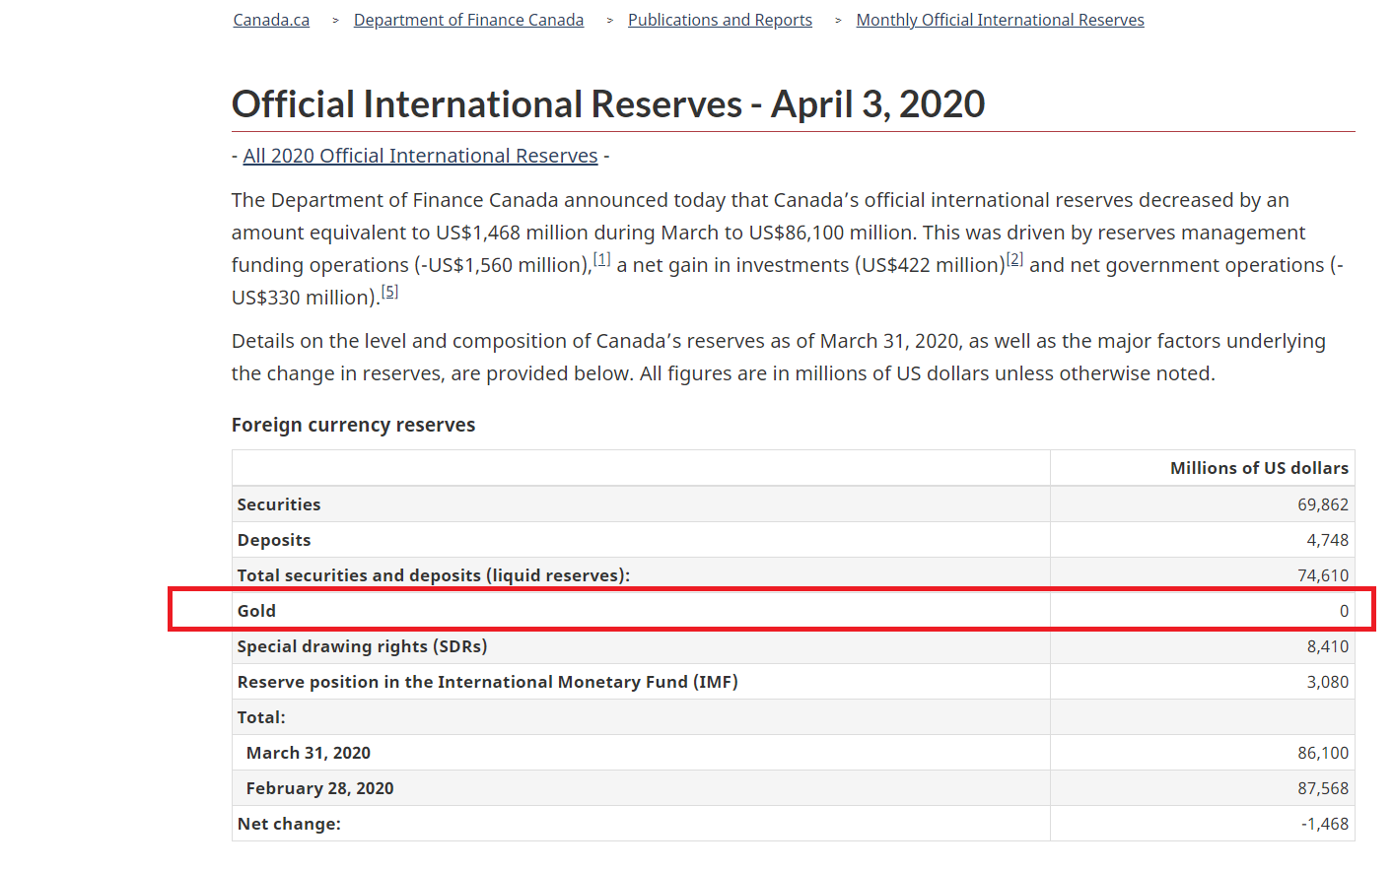Click the Gold value of 0
Image resolution: width=1393 pixels, height=872 pixels.
click(x=1343, y=611)
